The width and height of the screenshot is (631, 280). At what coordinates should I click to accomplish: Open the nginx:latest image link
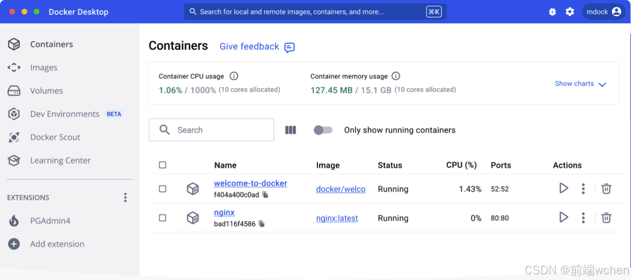(x=337, y=218)
